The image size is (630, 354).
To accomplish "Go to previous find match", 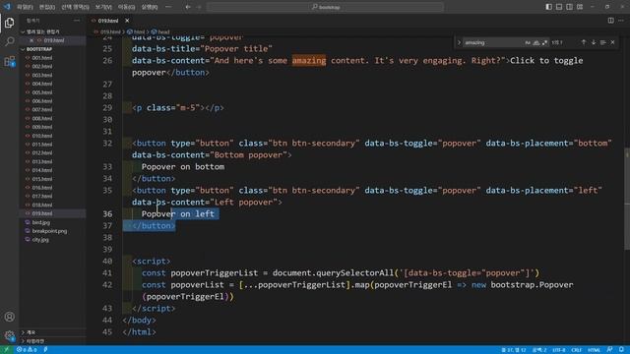I will 584,42.
